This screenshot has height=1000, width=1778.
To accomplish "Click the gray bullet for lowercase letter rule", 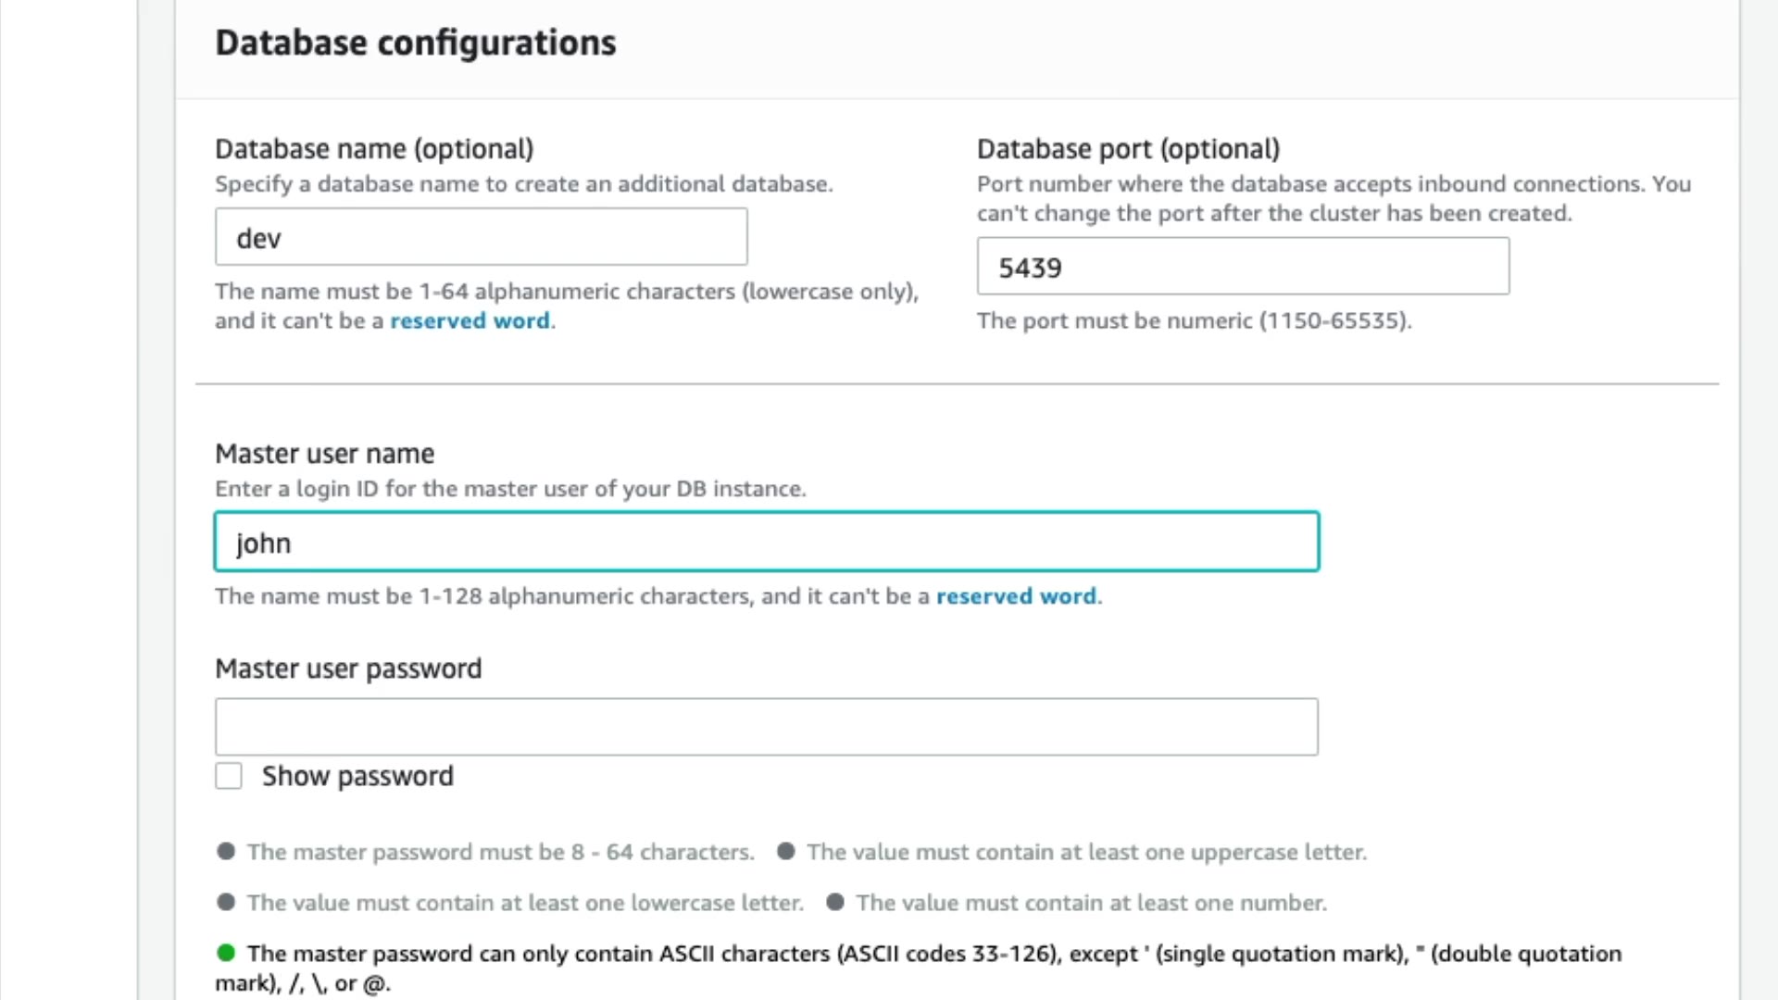I will point(226,903).
